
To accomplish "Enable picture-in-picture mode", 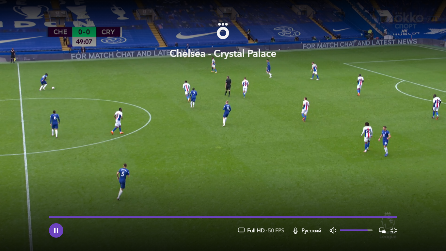I will [x=382, y=230].
